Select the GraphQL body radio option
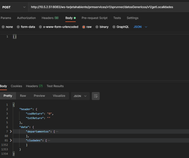This screenshot has width=189, height=158. pyautogui.click(x=114, y=27)
